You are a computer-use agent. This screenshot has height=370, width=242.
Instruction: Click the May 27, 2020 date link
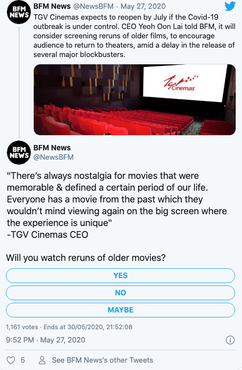point(143,6)
